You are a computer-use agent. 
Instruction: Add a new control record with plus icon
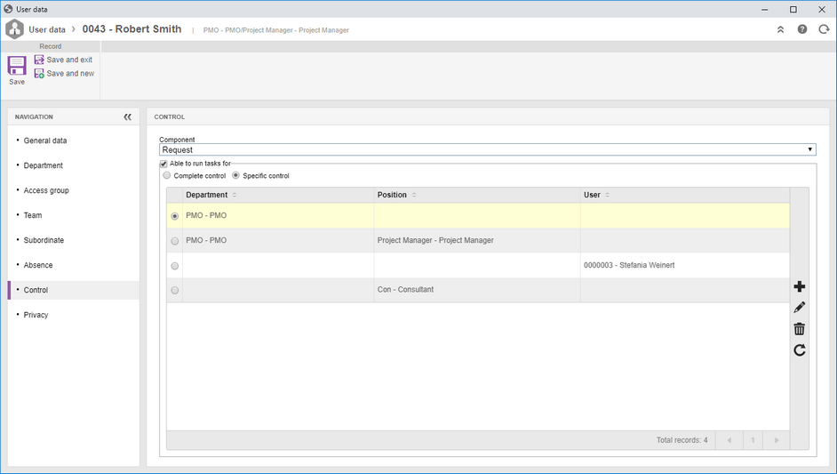tap(799, 286)
